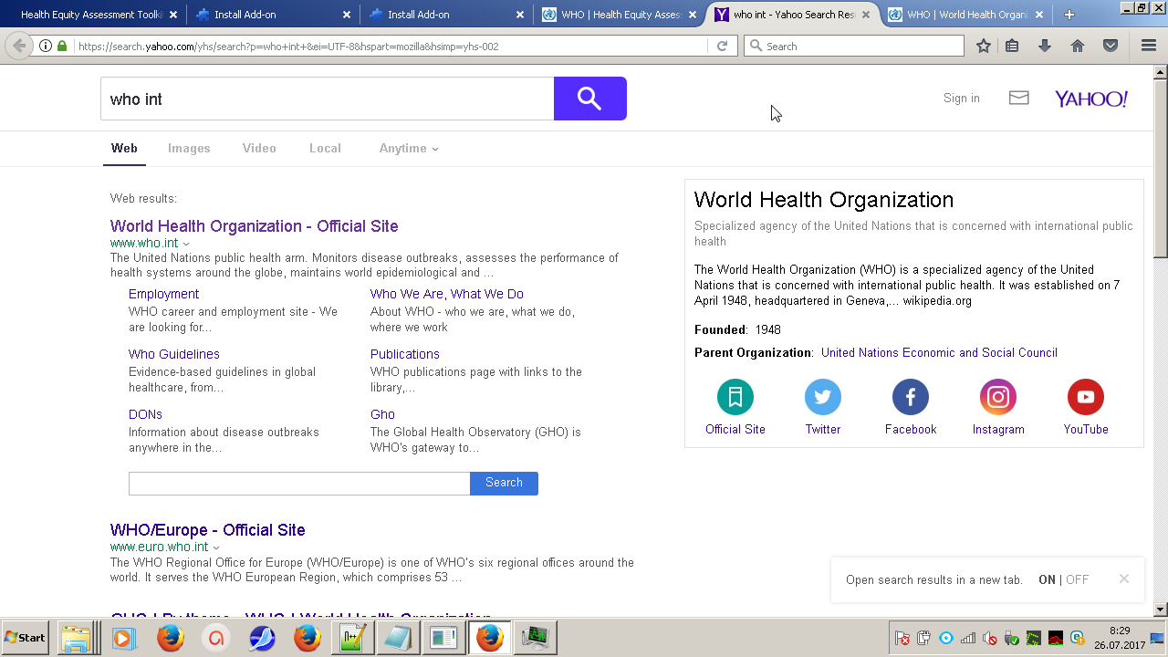Close the 'Health Equity Assessment Toolkit' tab
Screen dimensions: 1168x657
tap(173, 15)
